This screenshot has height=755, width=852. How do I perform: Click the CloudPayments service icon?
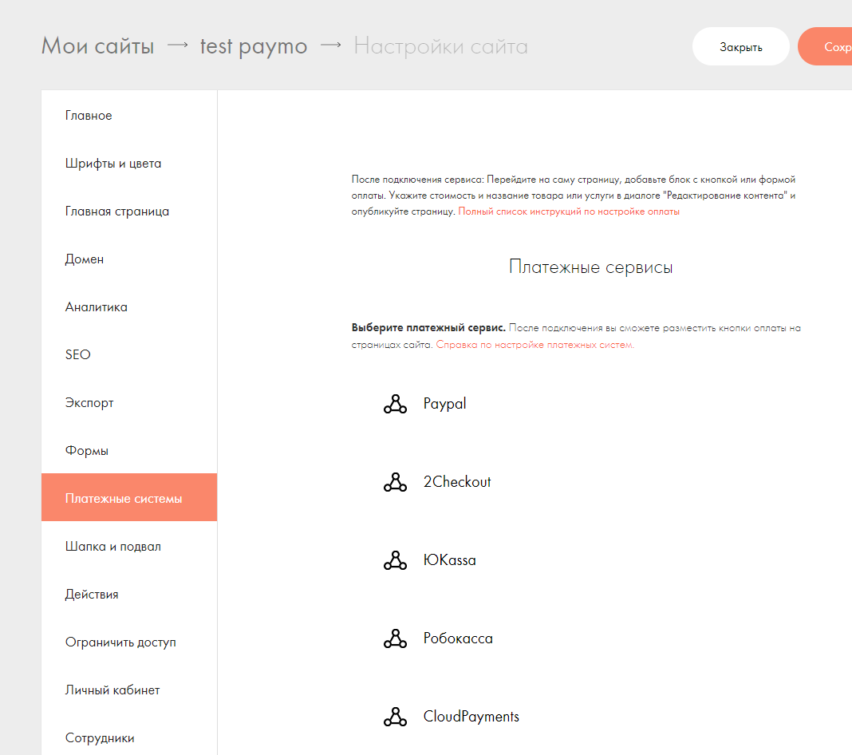click(395, 717)
